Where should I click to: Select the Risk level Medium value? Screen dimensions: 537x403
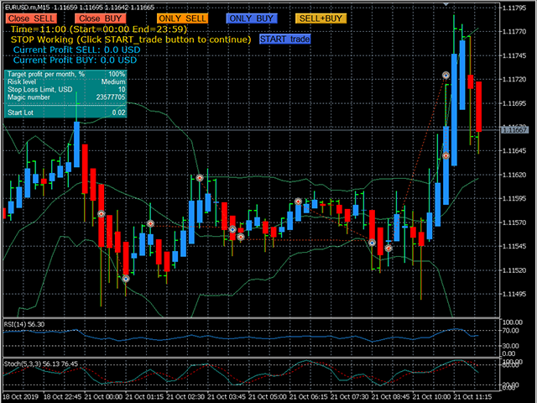coord(113,81)
